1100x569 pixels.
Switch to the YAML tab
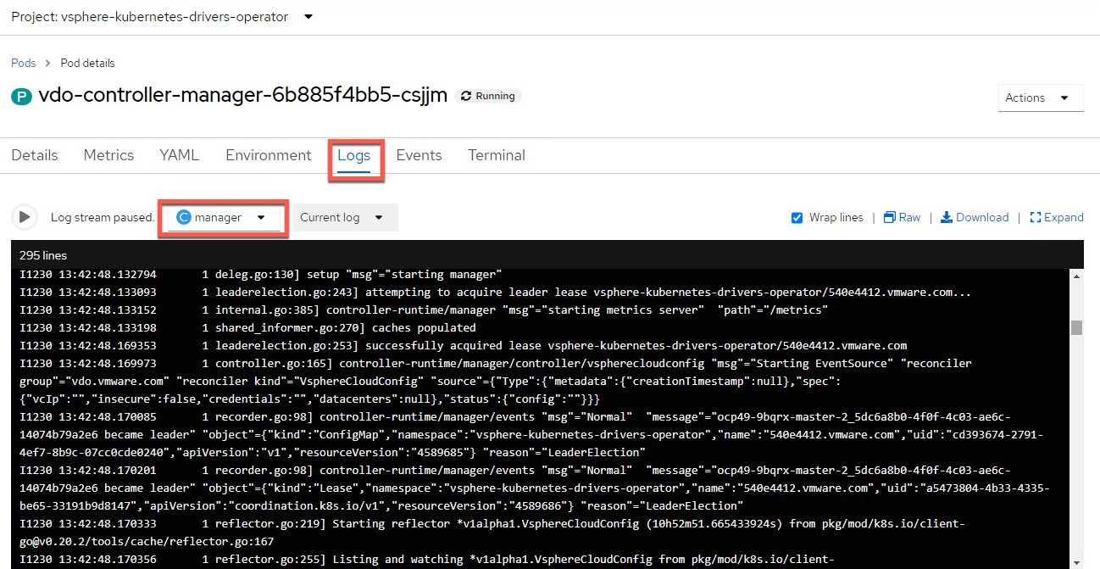pos(180,155)
